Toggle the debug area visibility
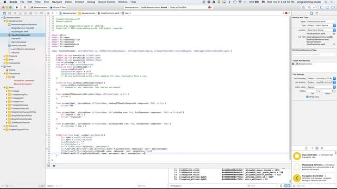The width and height of the screenshot is (337, 189). (327, 7)
